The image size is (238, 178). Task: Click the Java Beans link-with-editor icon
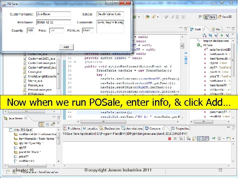41,124
